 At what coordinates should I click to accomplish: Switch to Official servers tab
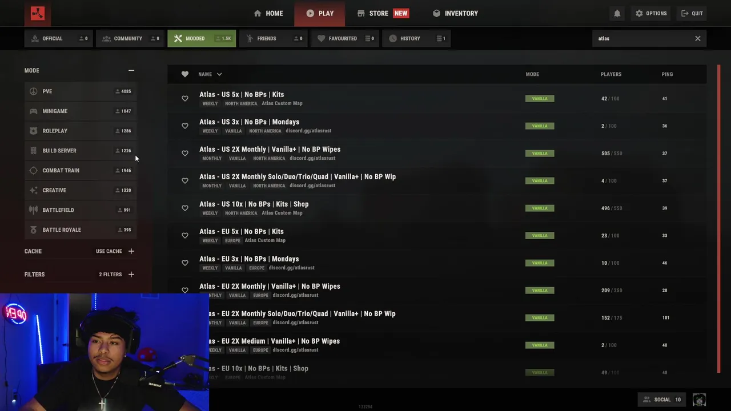pos(59,38)
